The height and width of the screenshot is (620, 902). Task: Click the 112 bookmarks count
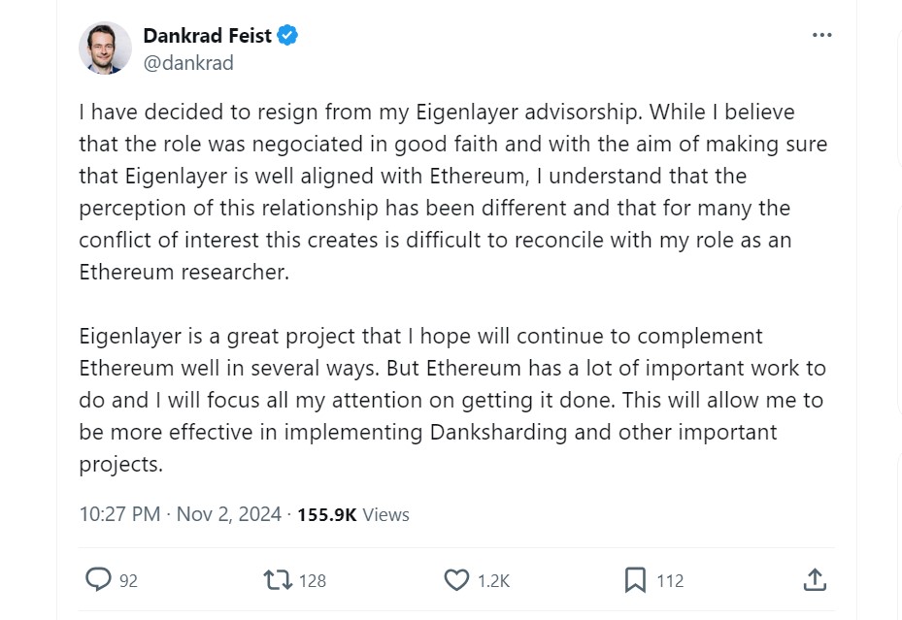[670, 581]
